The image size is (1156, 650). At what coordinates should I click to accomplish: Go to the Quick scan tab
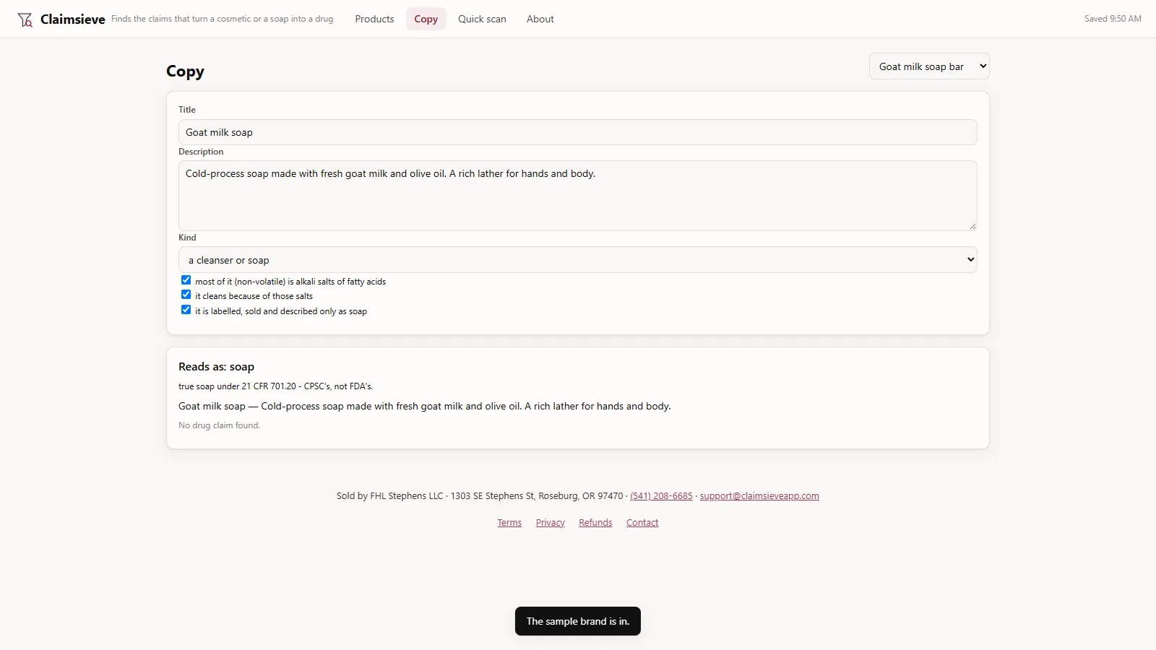(482, 19)
